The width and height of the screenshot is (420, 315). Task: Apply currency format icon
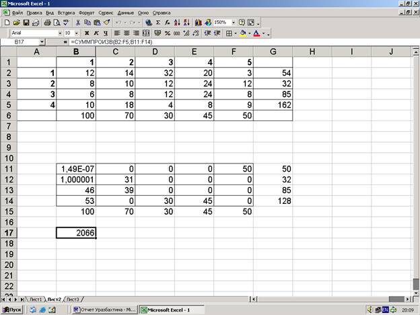click(x=157, y=33)
